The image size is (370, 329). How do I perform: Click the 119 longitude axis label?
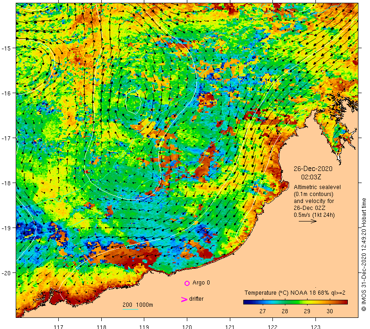144,327
